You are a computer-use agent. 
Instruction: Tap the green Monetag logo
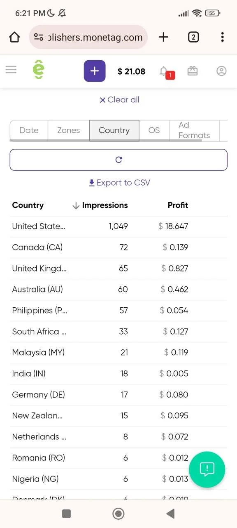pyautogui.click(x=38, y=71)
